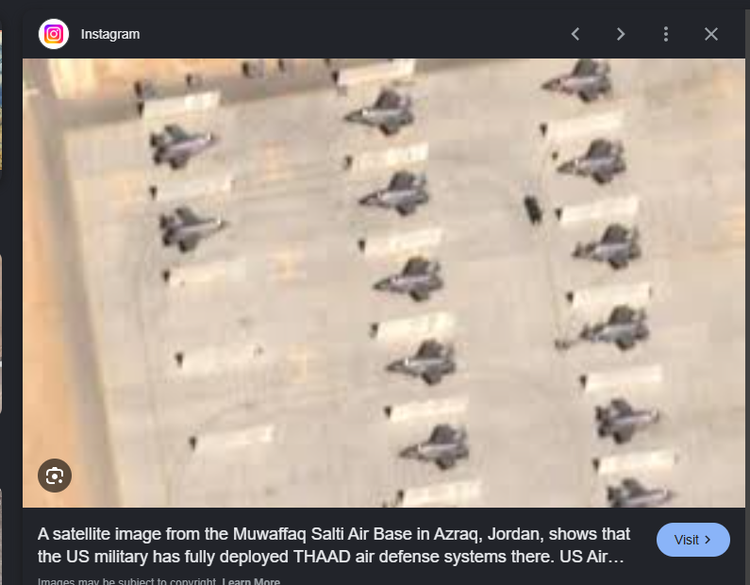
Task: Click the Instagram logo icon
Action: [54, 34]
